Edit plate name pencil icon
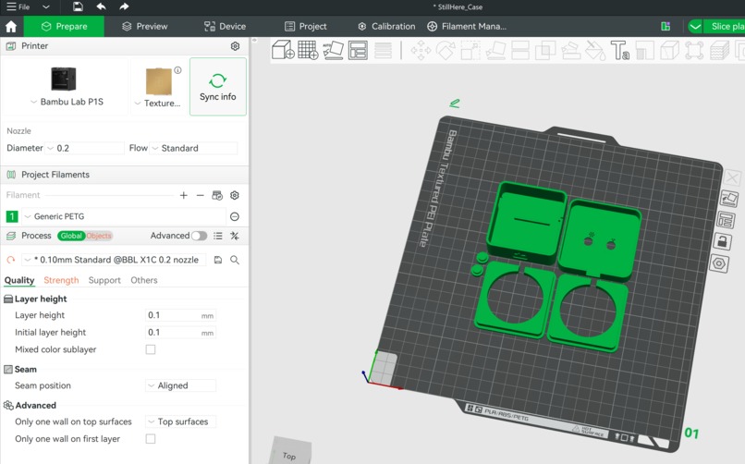The height and width of the screenshot is (464, 745). click(455, 103)
